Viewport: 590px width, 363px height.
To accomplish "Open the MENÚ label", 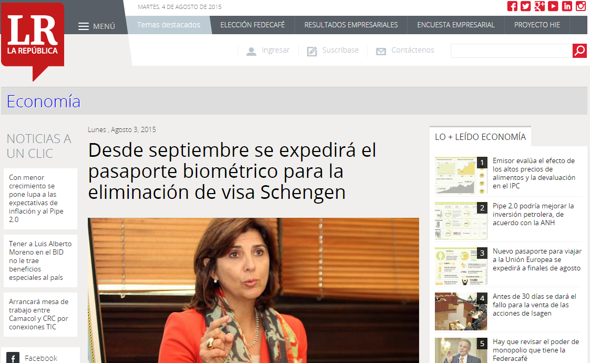I will tap(104, 26).
